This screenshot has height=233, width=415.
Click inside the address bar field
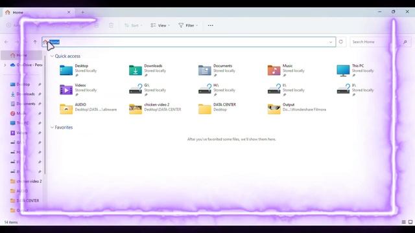[x=189, y=42]
